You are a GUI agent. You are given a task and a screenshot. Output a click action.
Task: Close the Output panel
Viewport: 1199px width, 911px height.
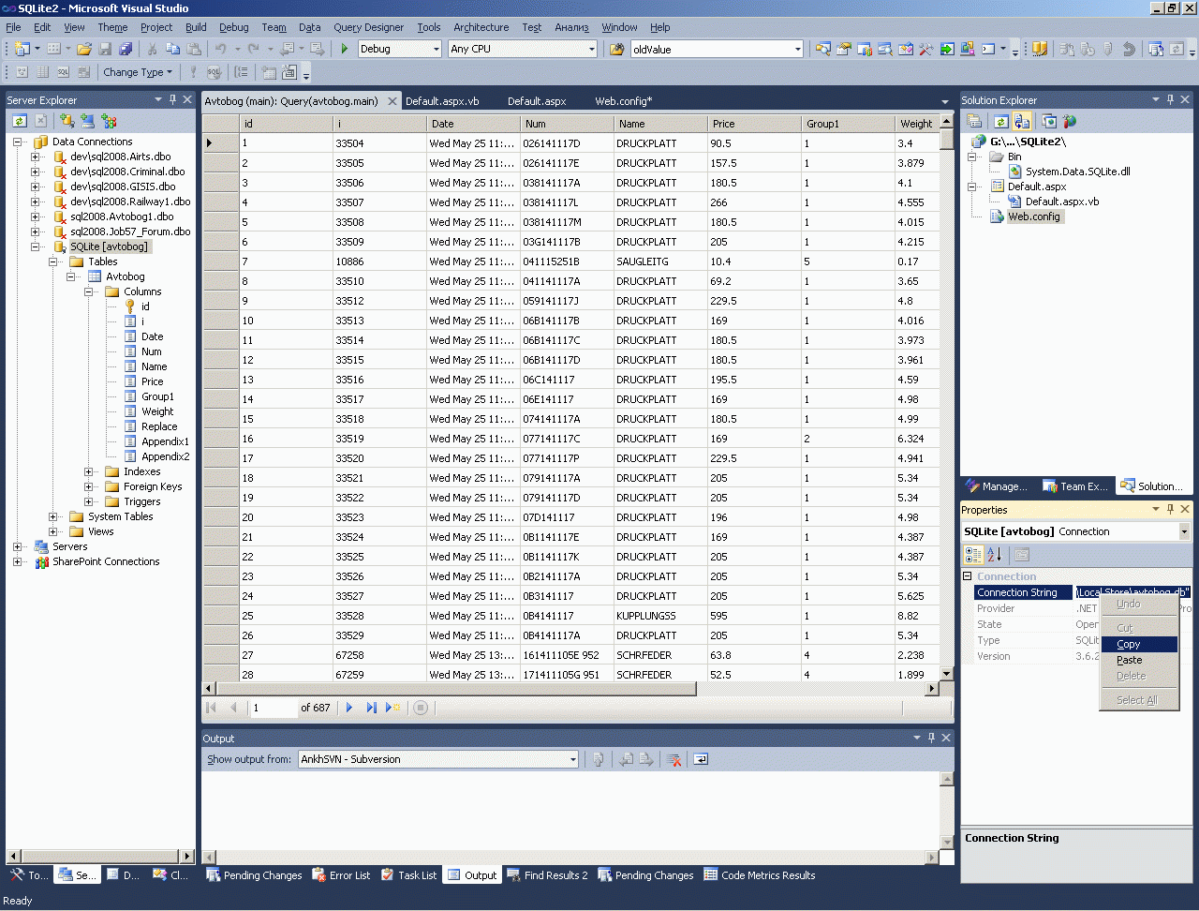coord(946,738)
